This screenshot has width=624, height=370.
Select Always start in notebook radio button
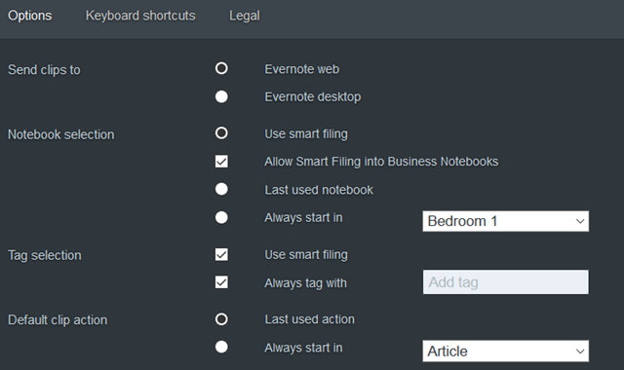click(221, 217)
